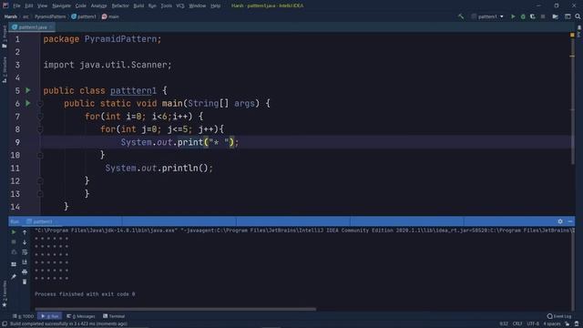Viewport: 583px width, 328px height.
Task: Click the yellow warning marker above the editor scrollbar
Action: coord(572,35)
